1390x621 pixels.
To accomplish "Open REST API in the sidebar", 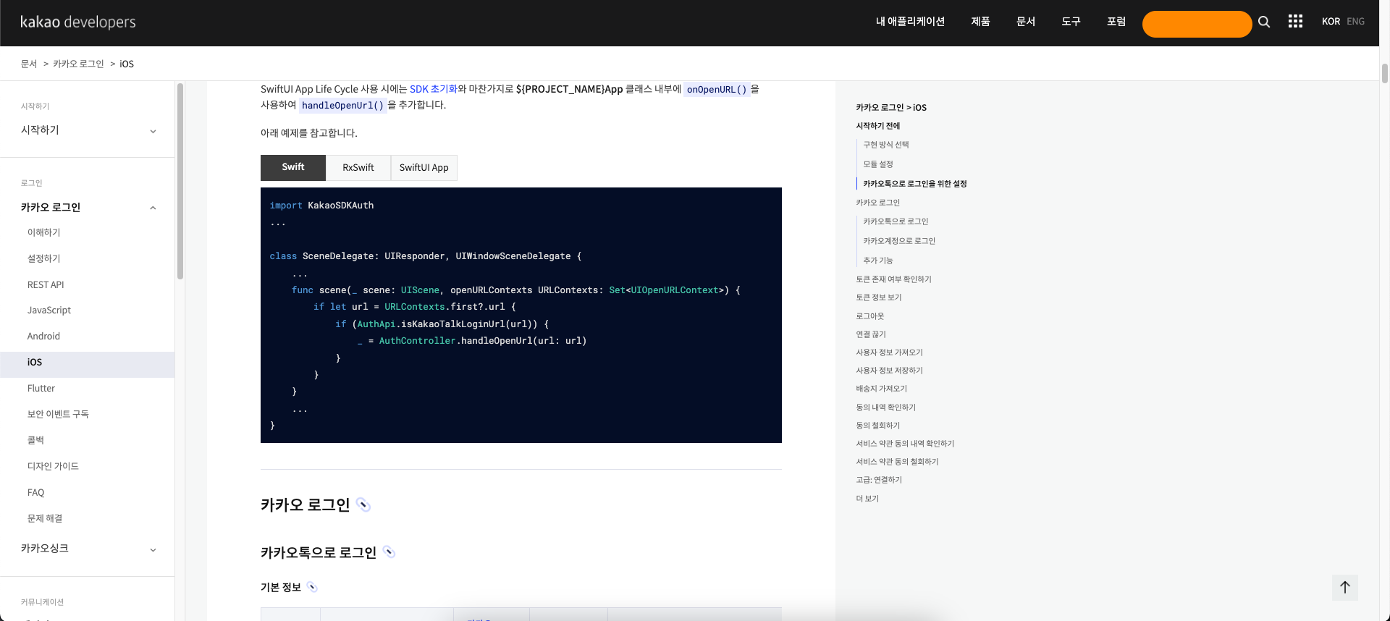I will [46, 284].
